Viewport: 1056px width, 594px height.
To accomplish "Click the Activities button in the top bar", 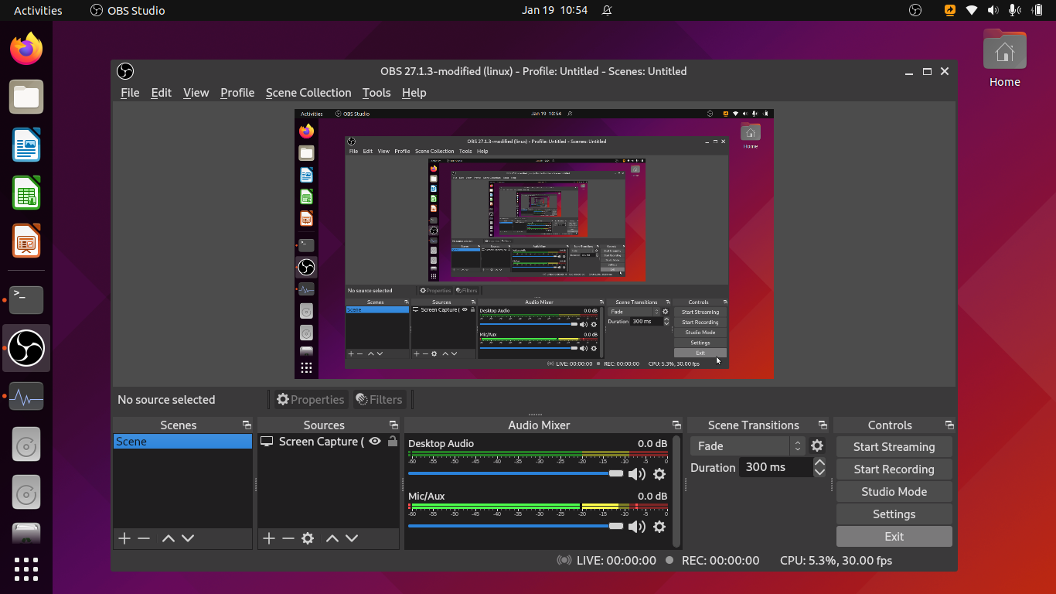I will pos(38,10).
